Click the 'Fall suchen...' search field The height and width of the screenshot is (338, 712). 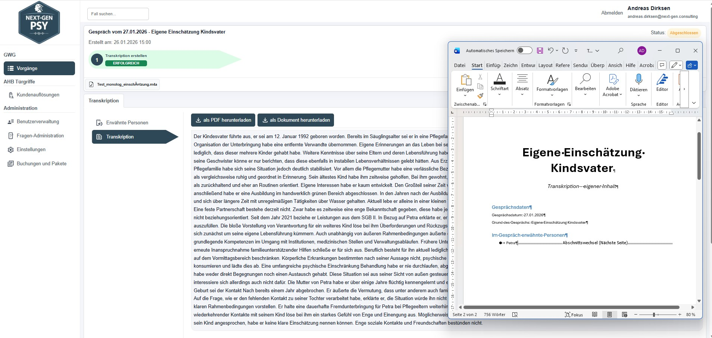click(x=118, y=14)
